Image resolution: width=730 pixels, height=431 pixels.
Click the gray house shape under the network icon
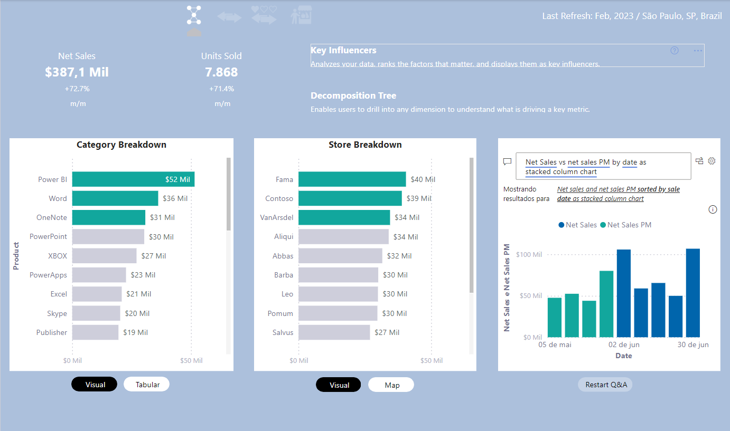pos(194,33)
